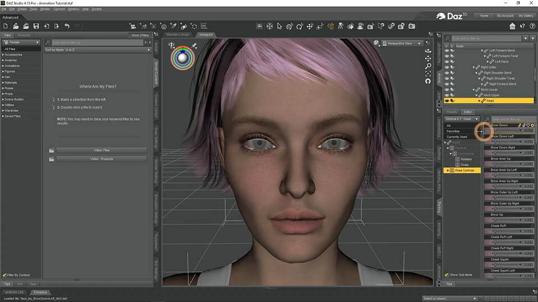The height and width of the screenshot is (302, 538).
Task: Click viewport orbit camera control icon
Action: coord(428,51)
